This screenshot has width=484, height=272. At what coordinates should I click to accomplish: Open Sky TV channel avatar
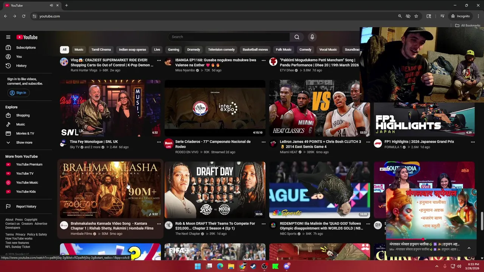pyautogui.click(x=64, y=144)
